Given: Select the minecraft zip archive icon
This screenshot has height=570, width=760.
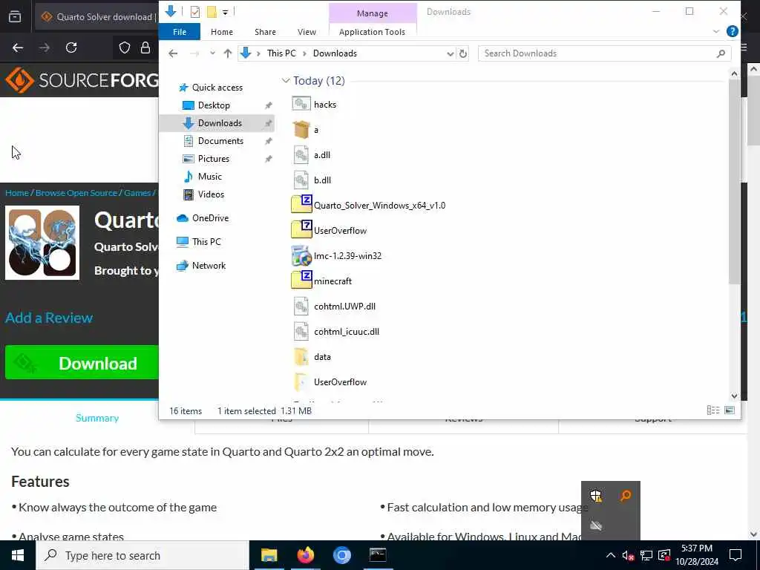Looking at the screenshot, I should tap(301, 281).
